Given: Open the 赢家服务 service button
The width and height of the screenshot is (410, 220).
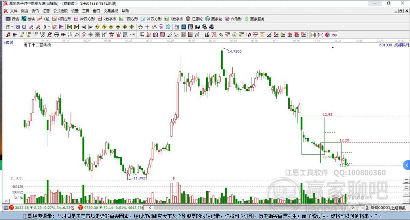Looking at the screenshot, I should click(255, 19).
